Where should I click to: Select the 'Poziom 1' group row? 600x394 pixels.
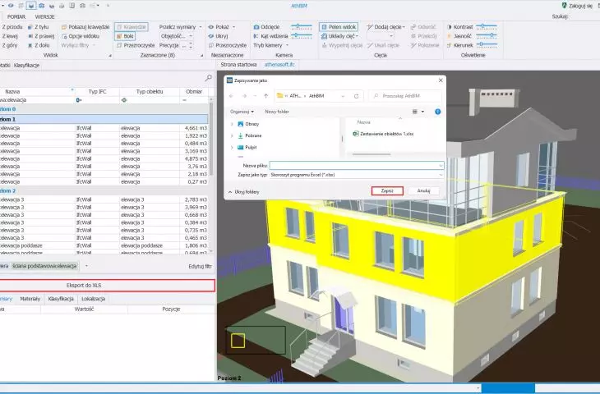[104, 119]
